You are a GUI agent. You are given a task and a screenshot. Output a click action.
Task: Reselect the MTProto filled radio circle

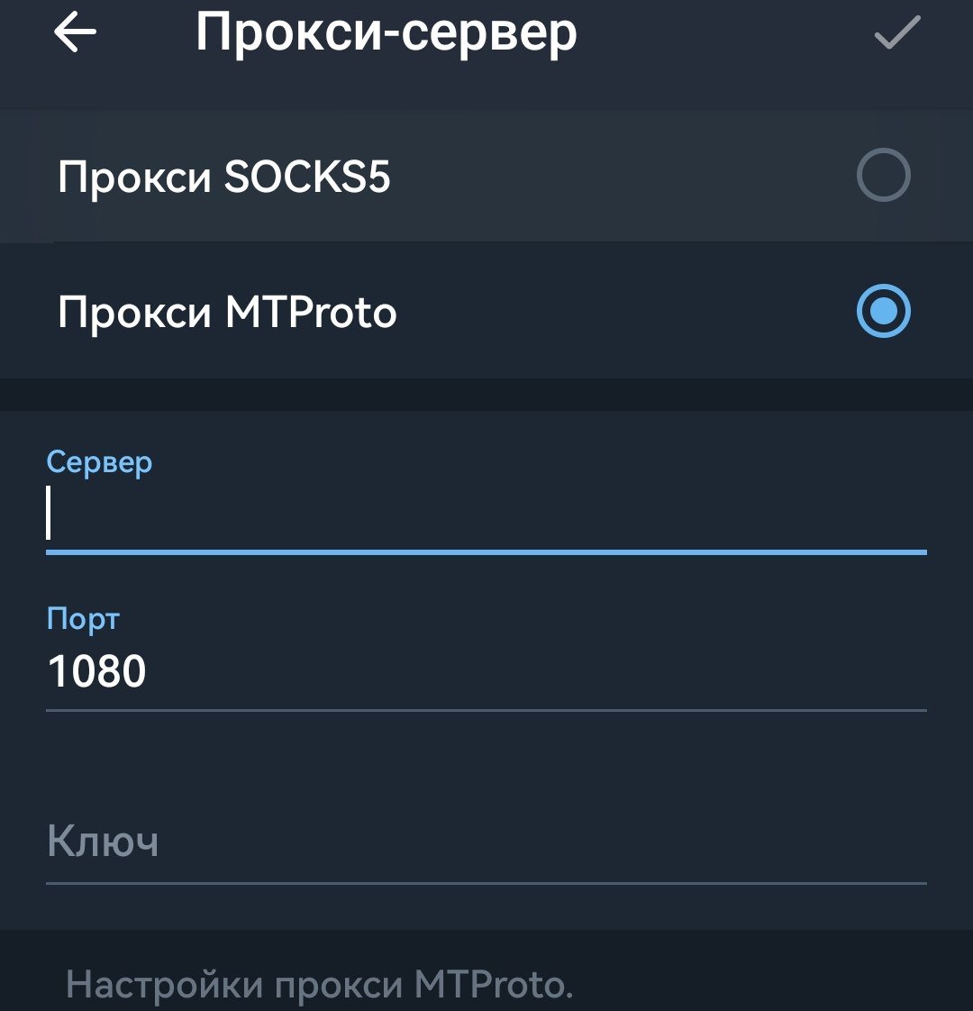pyautogui.click(x=884, y=311)
